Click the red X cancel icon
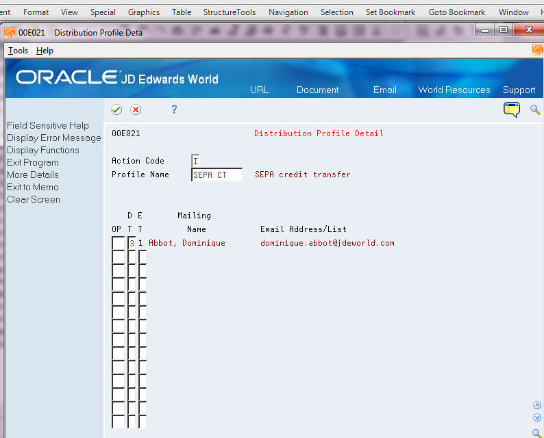The height and width of the screenshot is (438, 544). (x=136, y=110)
